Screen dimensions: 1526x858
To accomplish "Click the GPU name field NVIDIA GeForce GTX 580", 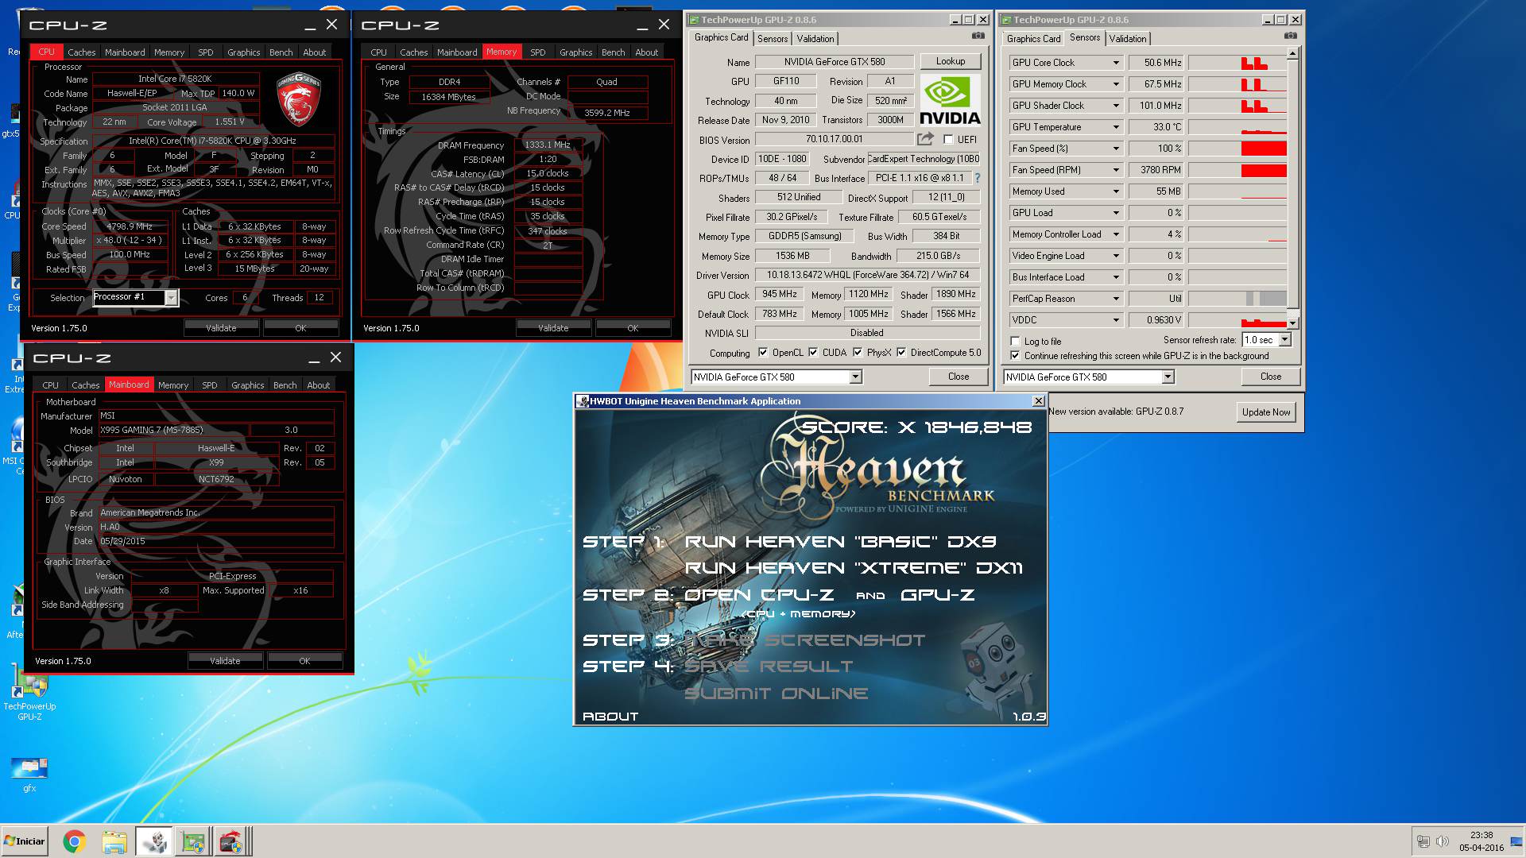I will [834, 62].
